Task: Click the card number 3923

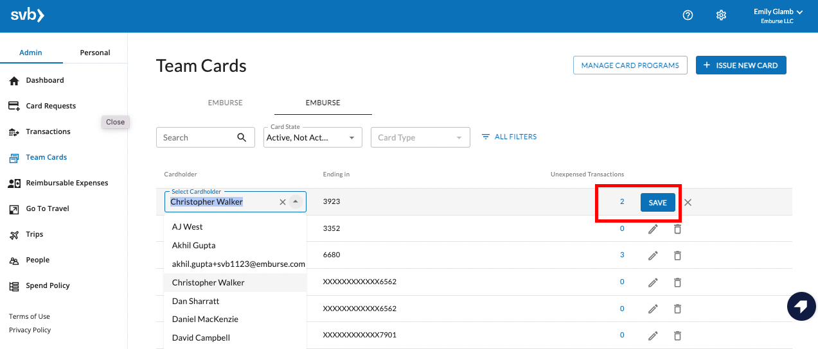Action: click(332, 201)
